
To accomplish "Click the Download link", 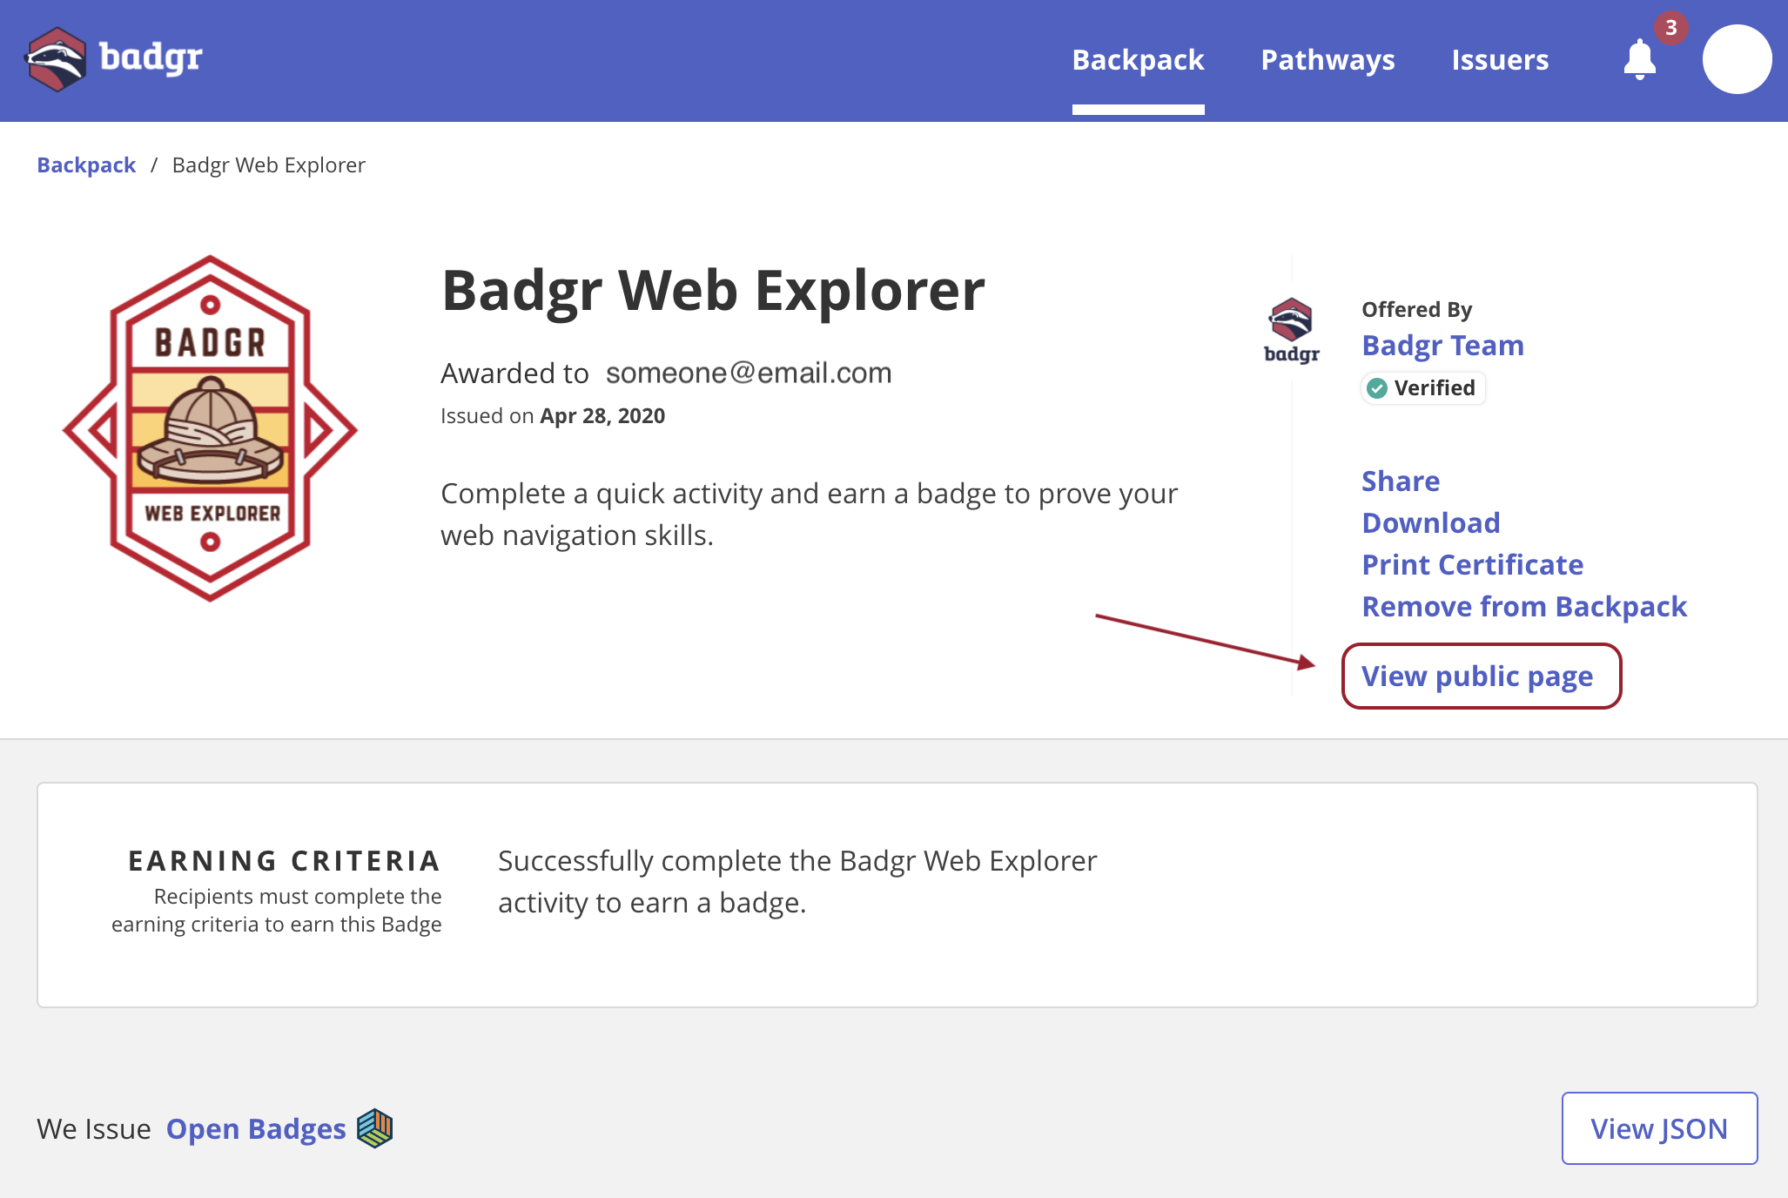I will 1430,523.
